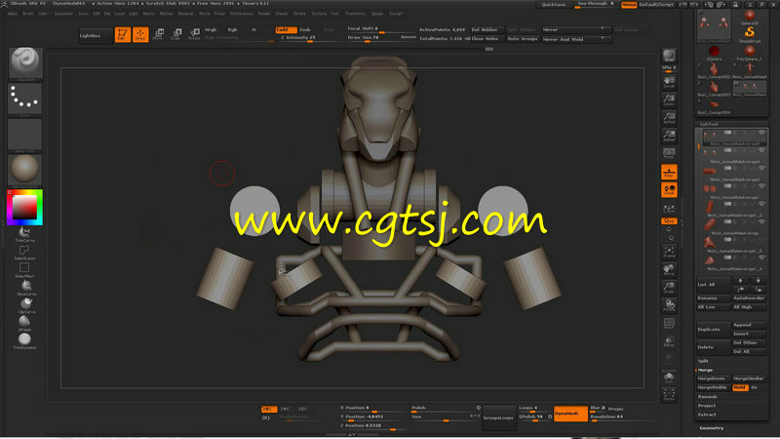Click the Auto Groups button
The height and width of the screenshot is (439, 780).
pyautogui.click(x=523, y=39)
